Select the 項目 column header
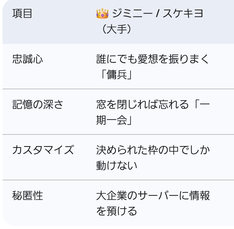Image resolution: width=234 pixels, height=229 pixels. click(x=22, y=14)
